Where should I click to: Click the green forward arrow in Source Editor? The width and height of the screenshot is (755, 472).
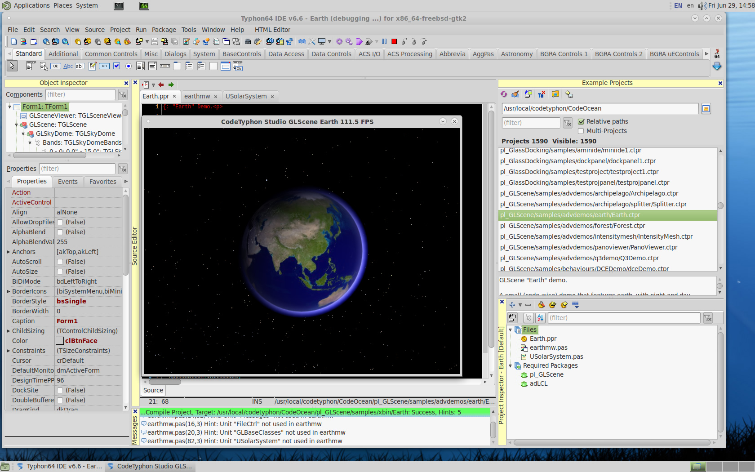coord(171,85)
